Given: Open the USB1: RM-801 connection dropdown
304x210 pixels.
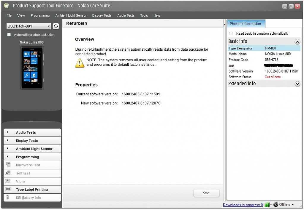Looking at the screenshot, I should (x=29, y=26).
